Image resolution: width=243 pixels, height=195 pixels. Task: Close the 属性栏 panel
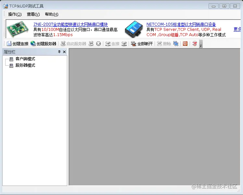pyautogui.click(x=64, y=52)
